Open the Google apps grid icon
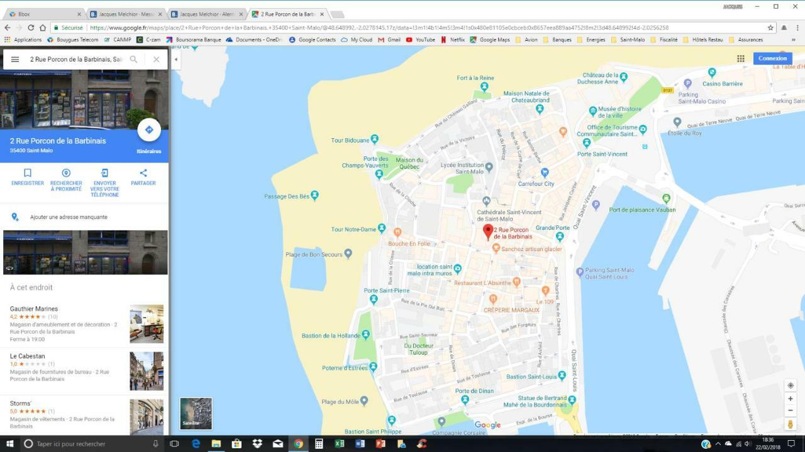Image resolution: width=805 pixels, height=452 pixels. (x=741, y=58)
